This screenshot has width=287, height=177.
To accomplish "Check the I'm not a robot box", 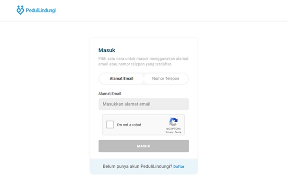I will (x=110, y=125).
